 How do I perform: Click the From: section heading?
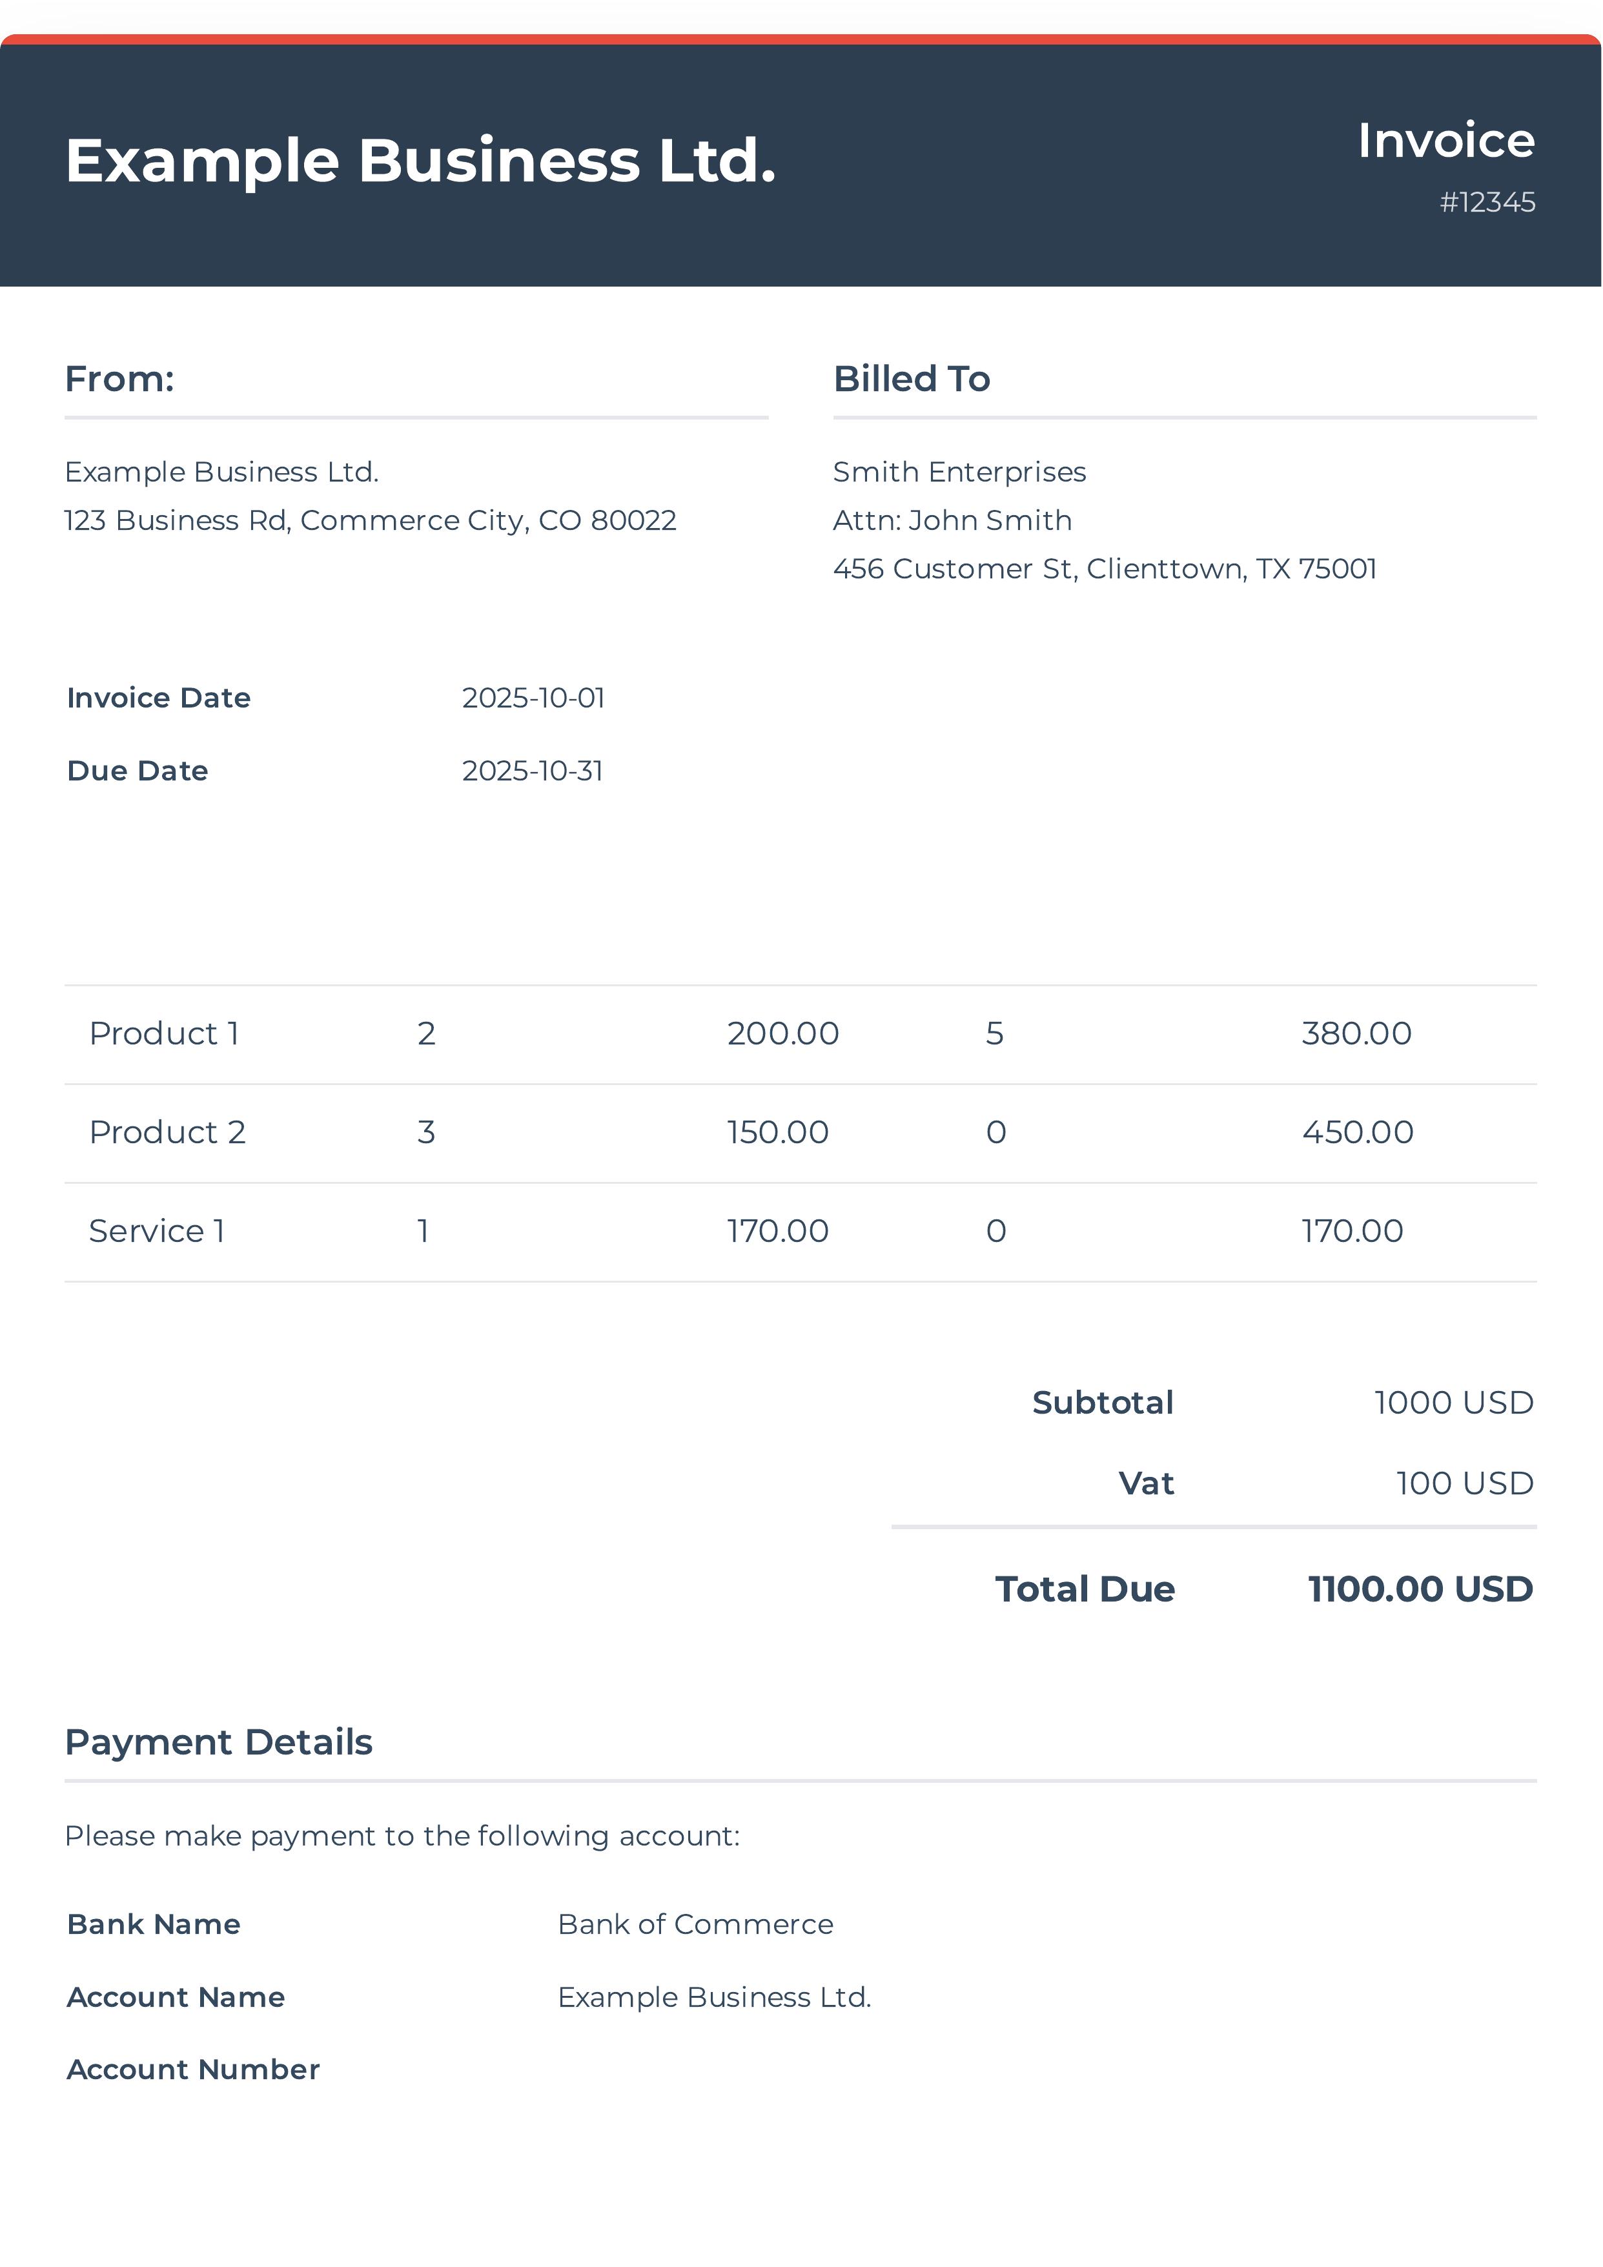[x=119, y=379]
